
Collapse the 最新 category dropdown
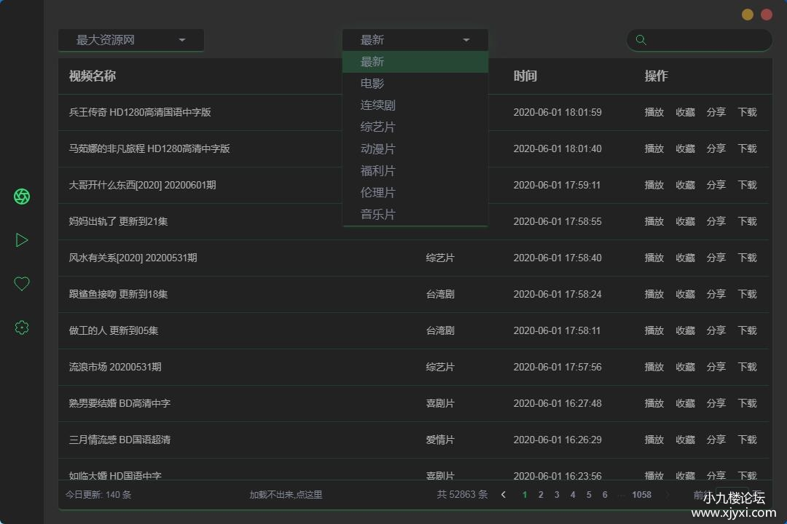pos(415,40)
